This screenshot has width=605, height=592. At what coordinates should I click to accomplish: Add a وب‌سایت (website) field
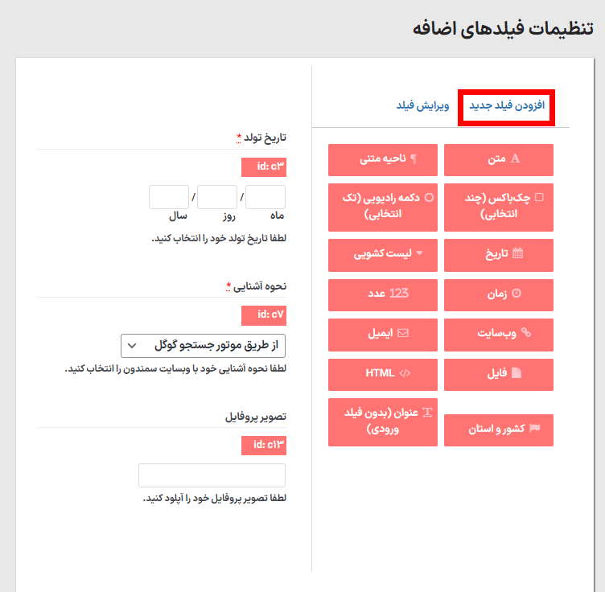[x=499, y=335]
